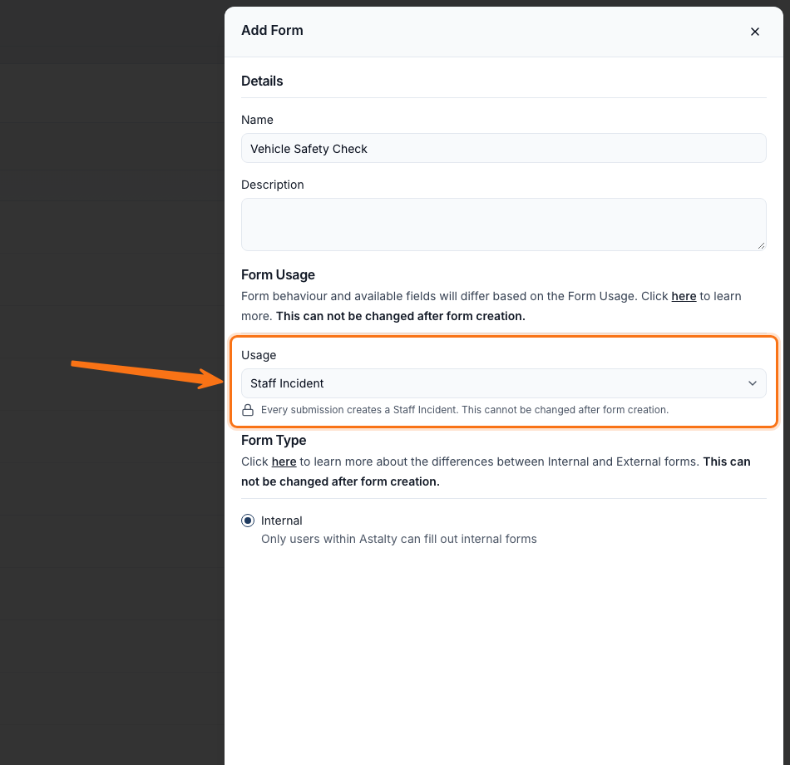Open the 'here' link in Form Usage text
The height and width of the screenshot is (765, 790).
pos(684,296)
